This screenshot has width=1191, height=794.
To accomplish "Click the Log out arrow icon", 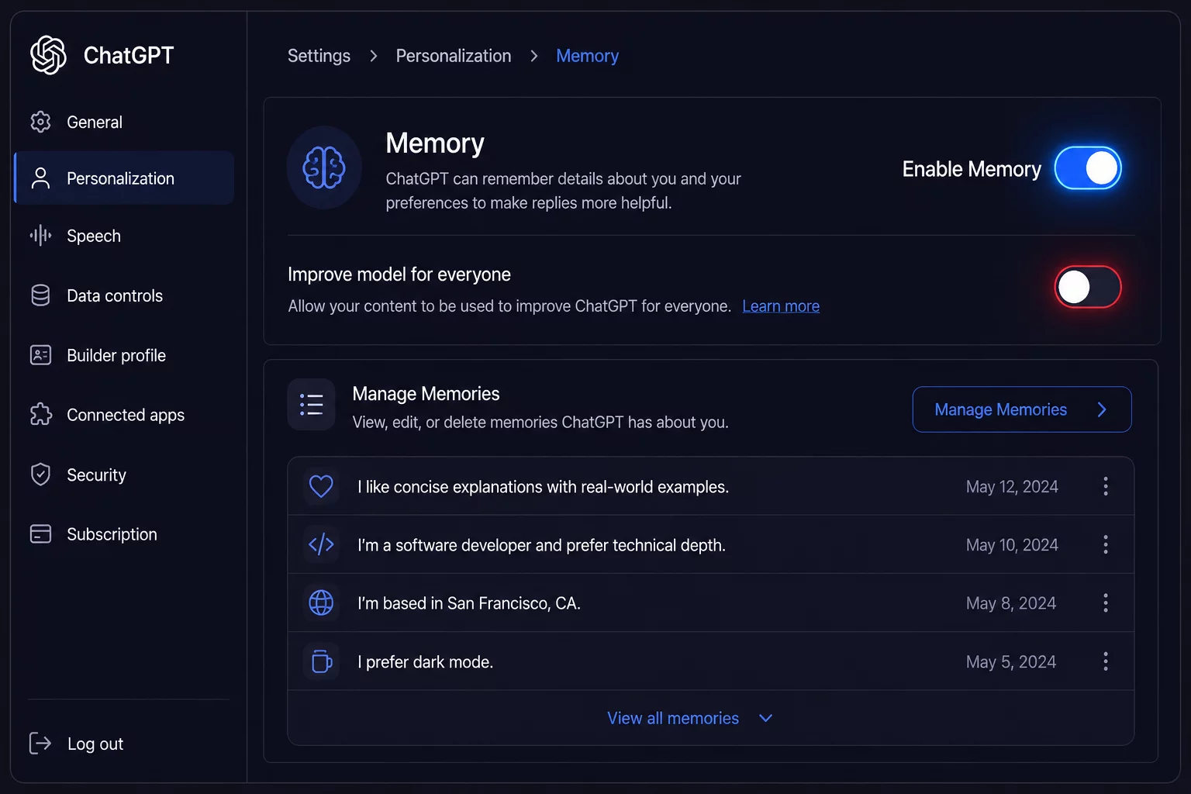I will click(x=40, y=743).
